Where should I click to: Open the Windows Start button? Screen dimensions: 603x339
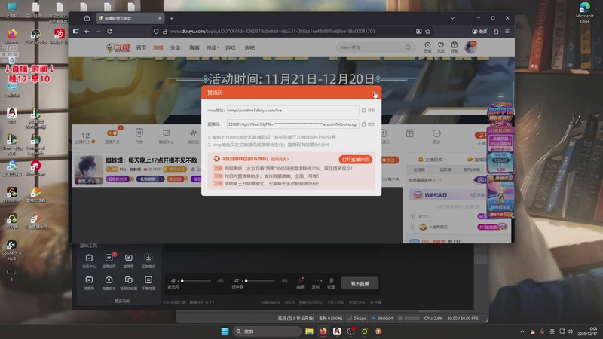tap(225, 331)
